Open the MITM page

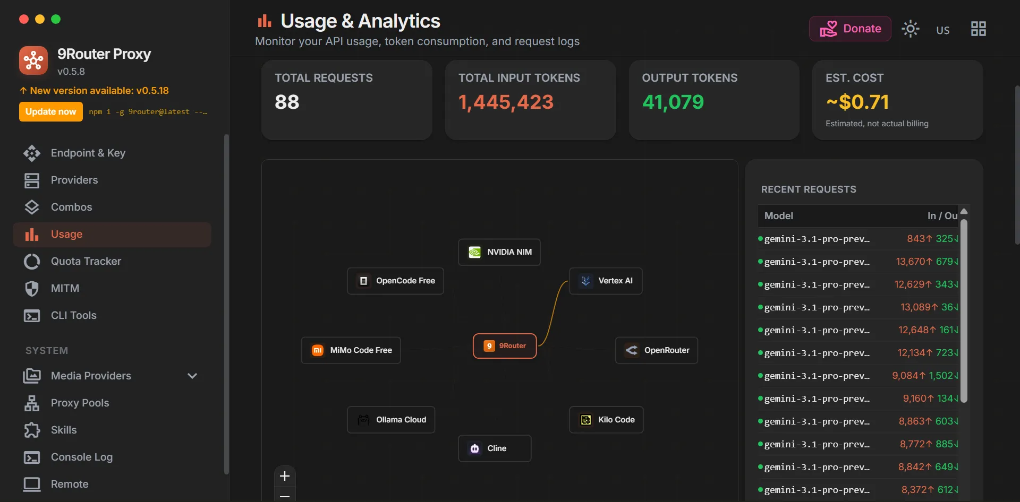(112, 289)
